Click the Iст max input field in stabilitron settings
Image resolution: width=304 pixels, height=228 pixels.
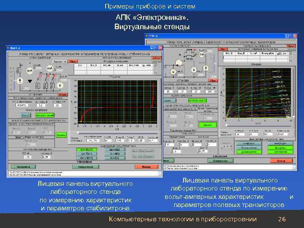pyautogui.click(x=57, y=105)
